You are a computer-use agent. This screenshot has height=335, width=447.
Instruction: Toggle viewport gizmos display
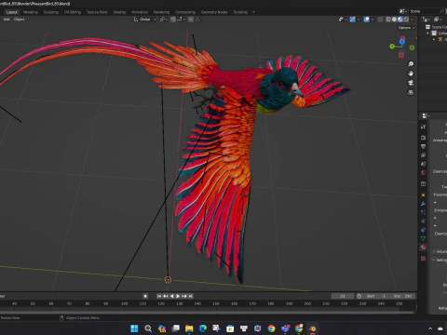(353, 20)
